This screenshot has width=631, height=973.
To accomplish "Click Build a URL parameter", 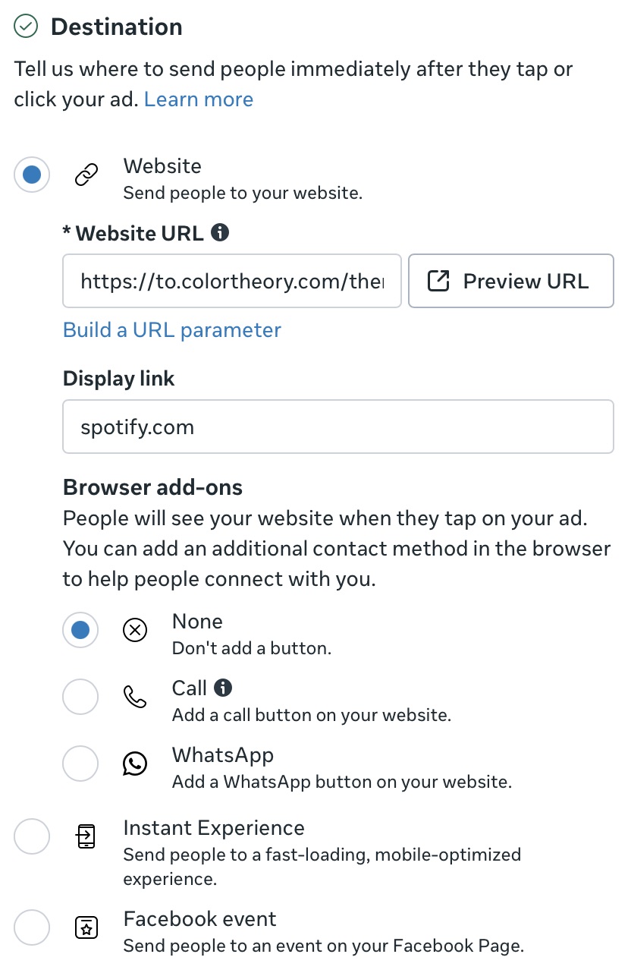I will 171,330.
